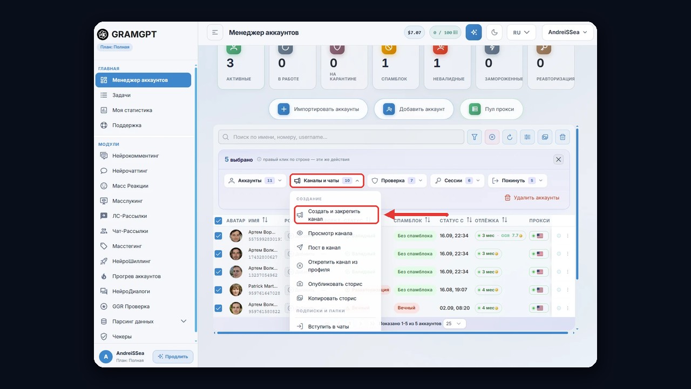Choose 'Просмотр канала' from the menu
Screen dimensions: 691x389
tap(335, 233)
